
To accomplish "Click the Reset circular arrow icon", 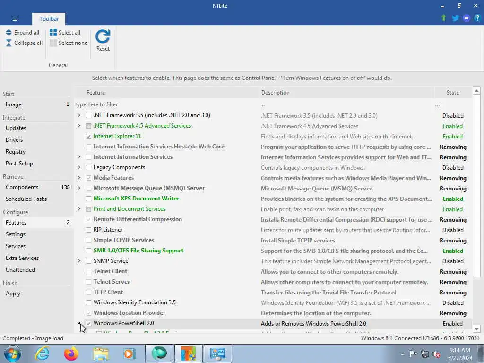I will pyautogui.click(x=103, y=36).
